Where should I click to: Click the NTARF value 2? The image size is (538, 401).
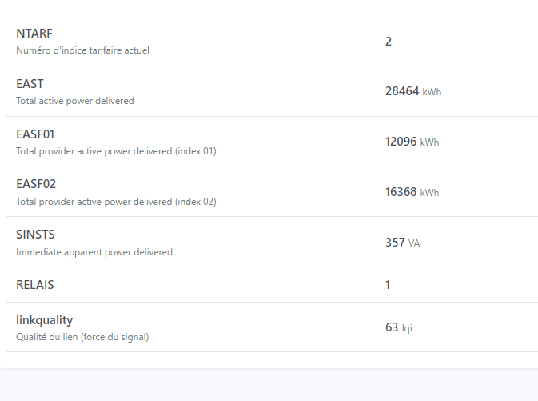(x=389, y=42)
